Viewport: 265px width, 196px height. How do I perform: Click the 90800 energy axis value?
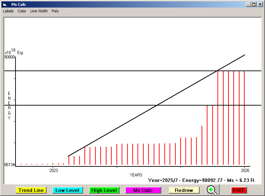9,57
